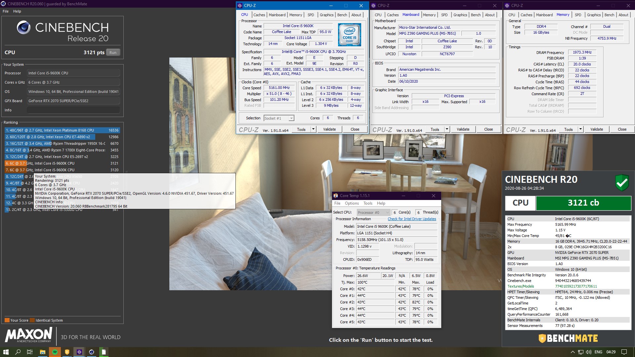Click Core Temp title bar icon
The image size is (635, 357).
click(336, 196)
